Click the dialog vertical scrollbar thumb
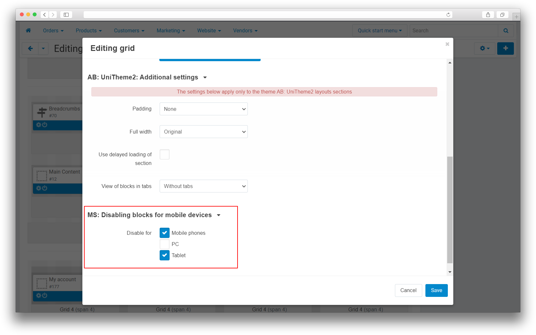 click(x=450, y=210)
